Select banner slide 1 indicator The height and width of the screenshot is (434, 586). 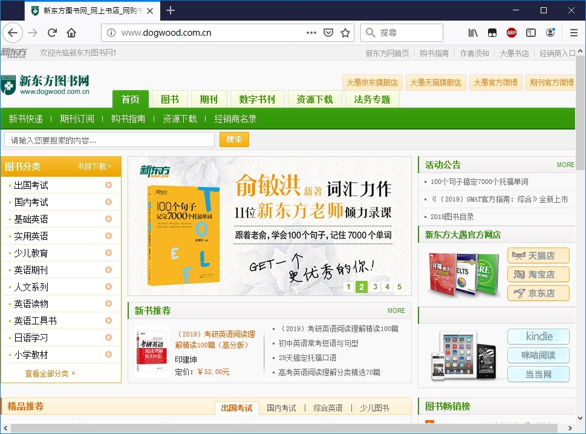pyautogui.click(x=348, y=287)
